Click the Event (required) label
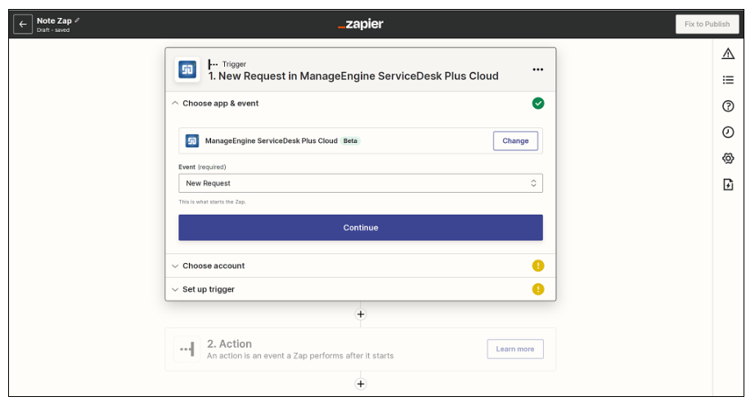755x410 pixels. point(202,167)
